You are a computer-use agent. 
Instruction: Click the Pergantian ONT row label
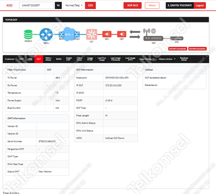coord(16,149)
